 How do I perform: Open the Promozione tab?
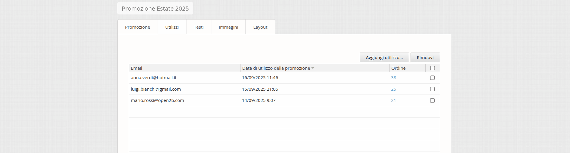pos(137,27)
